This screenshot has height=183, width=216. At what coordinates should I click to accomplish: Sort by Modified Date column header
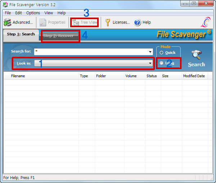tap(195, 76)
